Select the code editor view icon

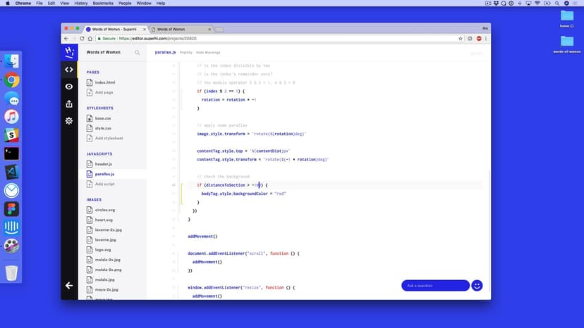pos(68,69)
